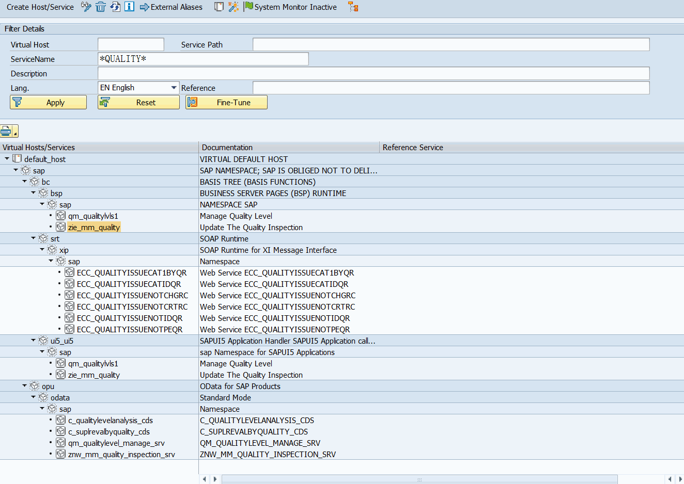Collapse the top-level sap node under default_host
This screenshot has height=484, width=684.
[x=15, y=170]
